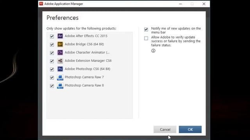Click 'Only show updates for the following products' text

[x=81, y=28]
